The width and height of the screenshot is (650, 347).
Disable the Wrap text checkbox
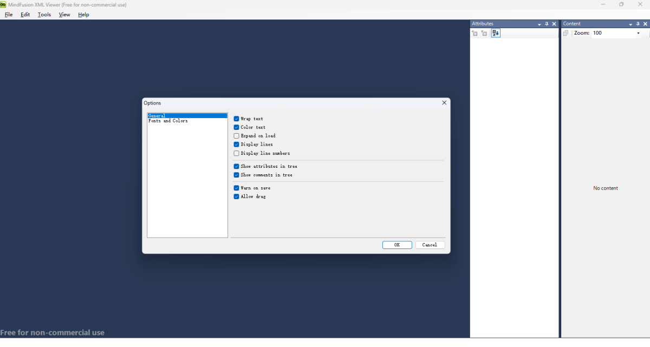tap(236, 119)
